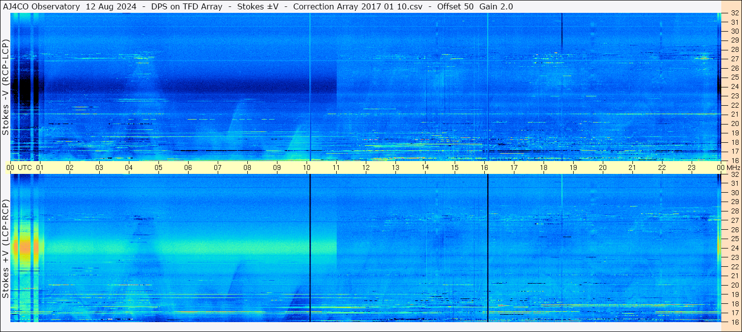This screenshot has width=742, height=332.
Task: Select the 22 hour tick on time axis
Action: coord(662,168)
